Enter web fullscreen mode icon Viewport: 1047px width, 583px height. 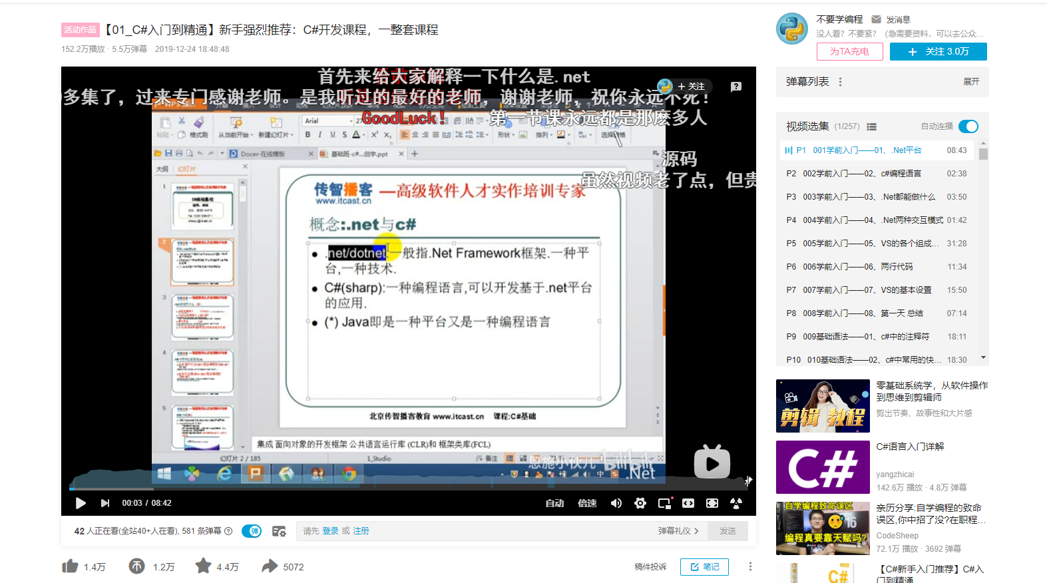pos(712,503)
